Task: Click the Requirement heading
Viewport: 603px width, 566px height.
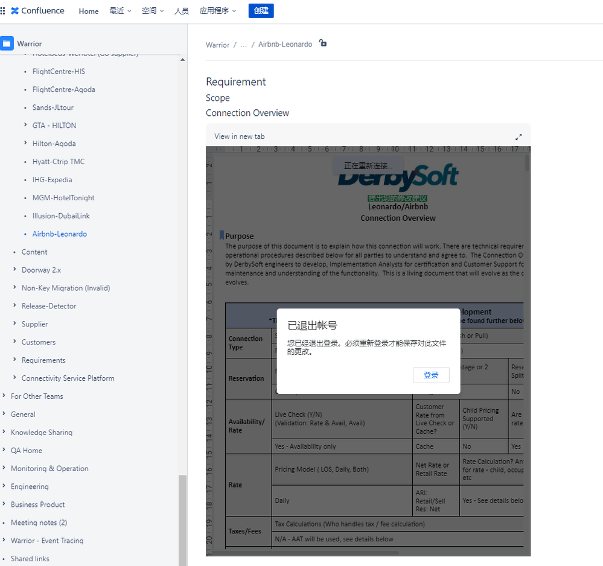Action: coord(236,82)
